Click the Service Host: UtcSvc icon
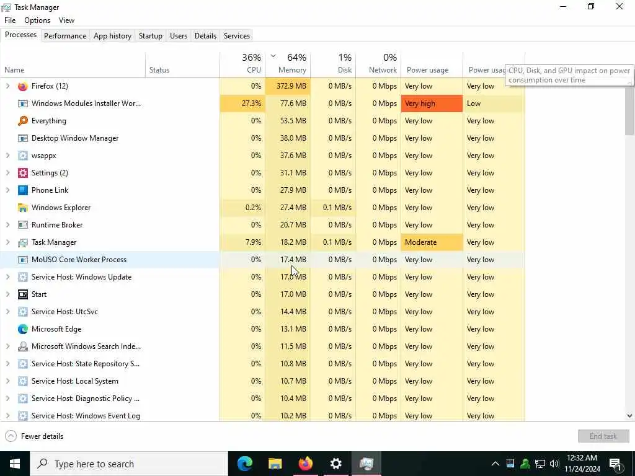 click(23, 312)
